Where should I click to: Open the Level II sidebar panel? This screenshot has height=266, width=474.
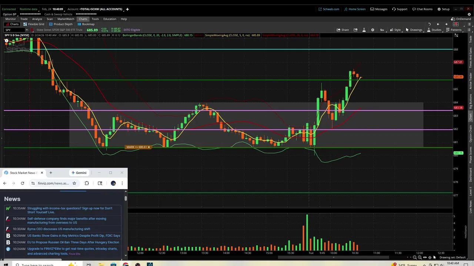click(471, 191)
